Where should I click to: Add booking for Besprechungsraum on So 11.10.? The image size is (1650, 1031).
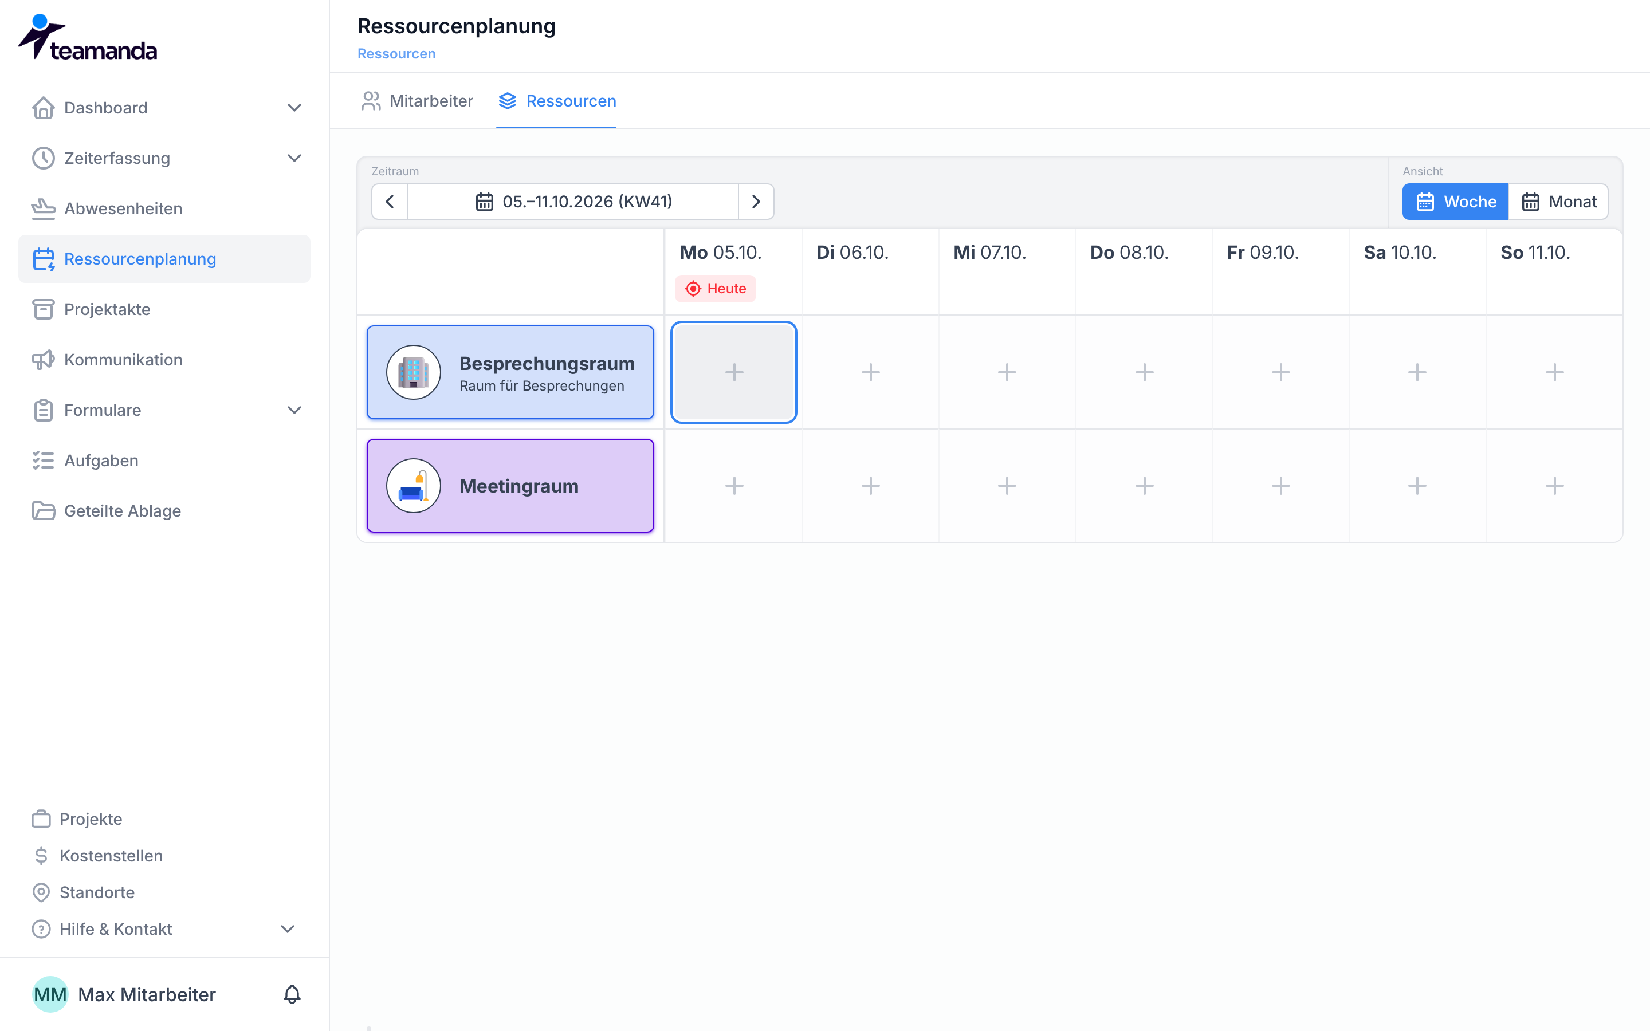click(x=1554, y=372)
